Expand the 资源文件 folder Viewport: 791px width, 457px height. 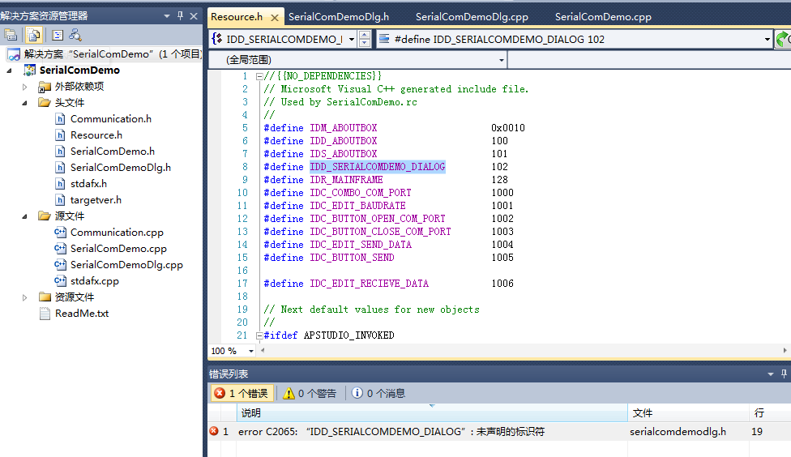pos(24,297)
